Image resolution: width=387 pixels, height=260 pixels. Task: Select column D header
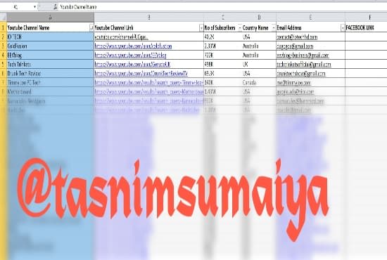(259, 17)
